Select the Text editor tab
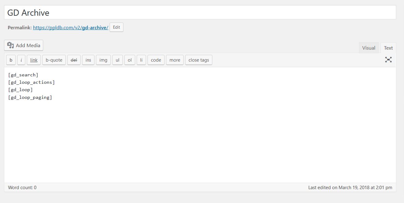Screen dimensions: 404x203 tap(388, 48)
